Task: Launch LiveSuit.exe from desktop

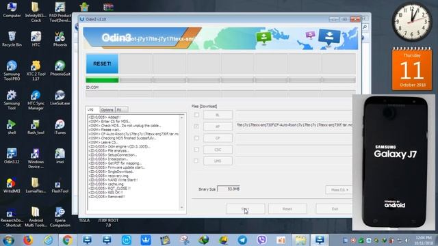Action: [x=60, y=97]
